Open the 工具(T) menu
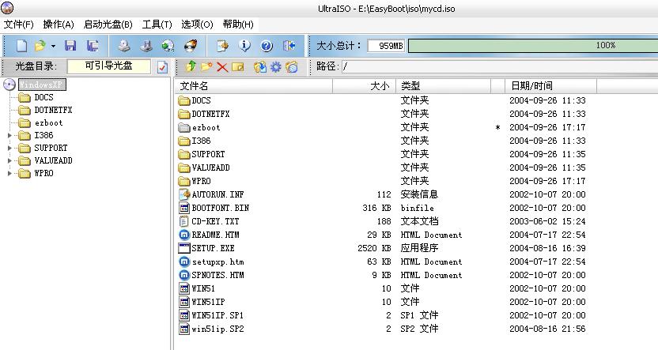The width and height of the screenshot is (658, 350). click(157, 24)
